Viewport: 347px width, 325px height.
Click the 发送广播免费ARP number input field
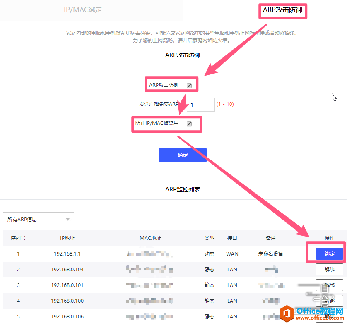pyautogui.click(x=201, y=105)
